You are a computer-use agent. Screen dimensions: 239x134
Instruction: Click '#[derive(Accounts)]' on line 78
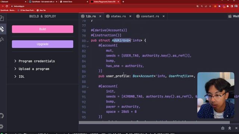click(x=109, y=30)
